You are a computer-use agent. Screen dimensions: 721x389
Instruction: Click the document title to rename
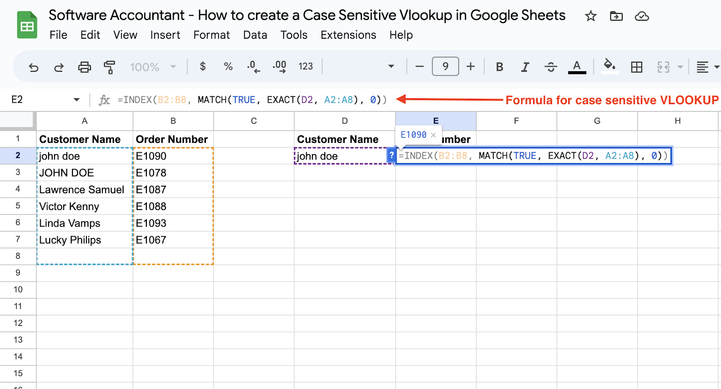(307, 15)
